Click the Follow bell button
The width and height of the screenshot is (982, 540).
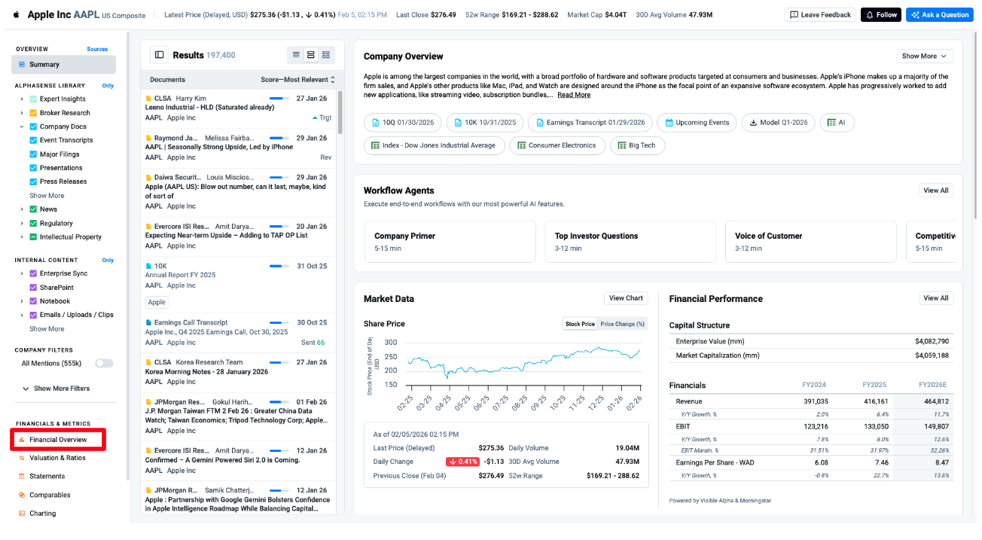click(x=880, y=14)
